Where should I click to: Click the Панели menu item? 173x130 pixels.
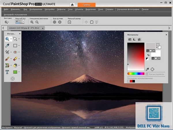coord(145,10)
